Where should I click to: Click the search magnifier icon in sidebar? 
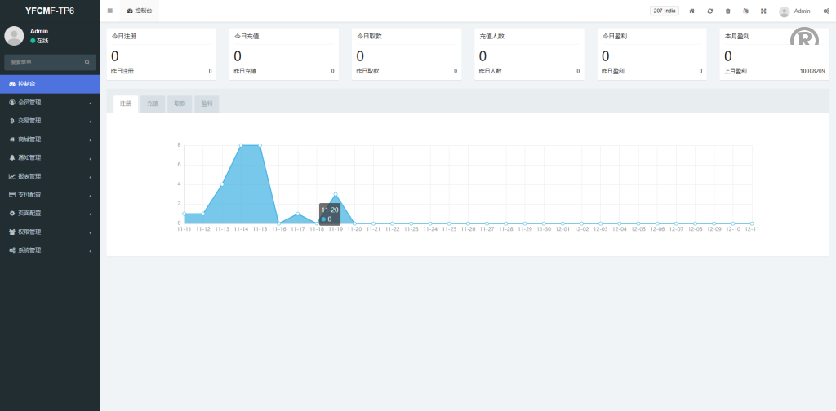[x=87, y=62]
